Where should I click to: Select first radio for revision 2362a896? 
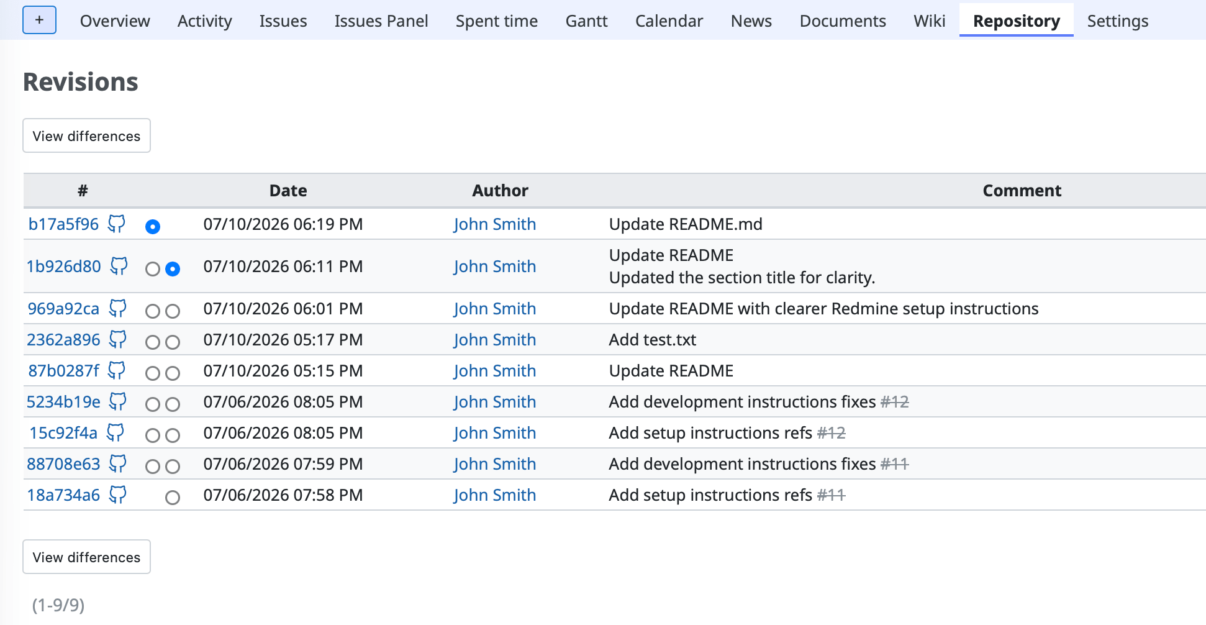pos(153,342)
